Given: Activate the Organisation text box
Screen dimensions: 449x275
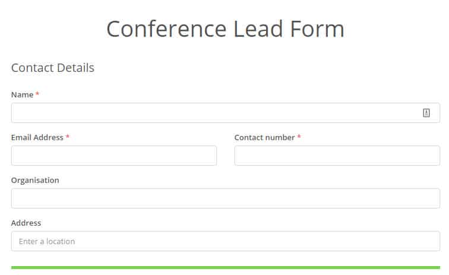Looking at the screenshot, I should pyautogui.click(x=225, y=198).
